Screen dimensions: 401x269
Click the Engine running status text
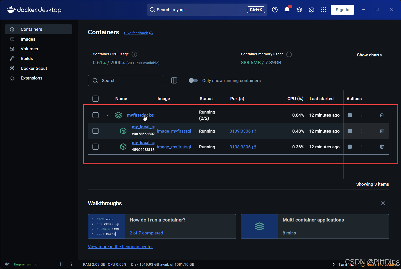coord(26,264)
